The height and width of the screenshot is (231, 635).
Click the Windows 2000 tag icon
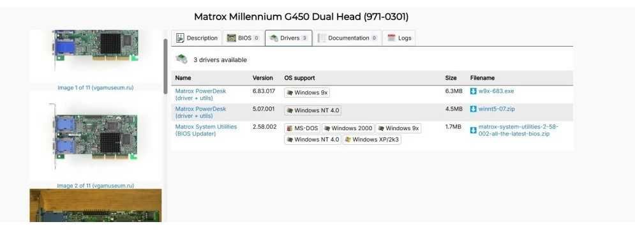(327, 128)
